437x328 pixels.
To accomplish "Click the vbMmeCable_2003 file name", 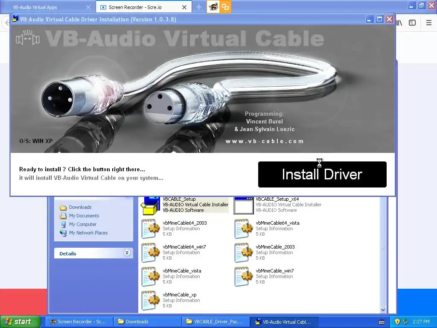I will tap(275, 247).
